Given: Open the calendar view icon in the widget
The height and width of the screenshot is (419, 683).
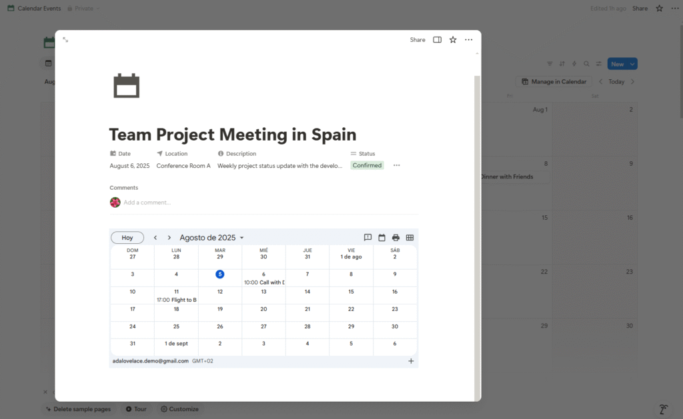Looking at the screenshot, I should pyautogui.click(x=382, y=237).
